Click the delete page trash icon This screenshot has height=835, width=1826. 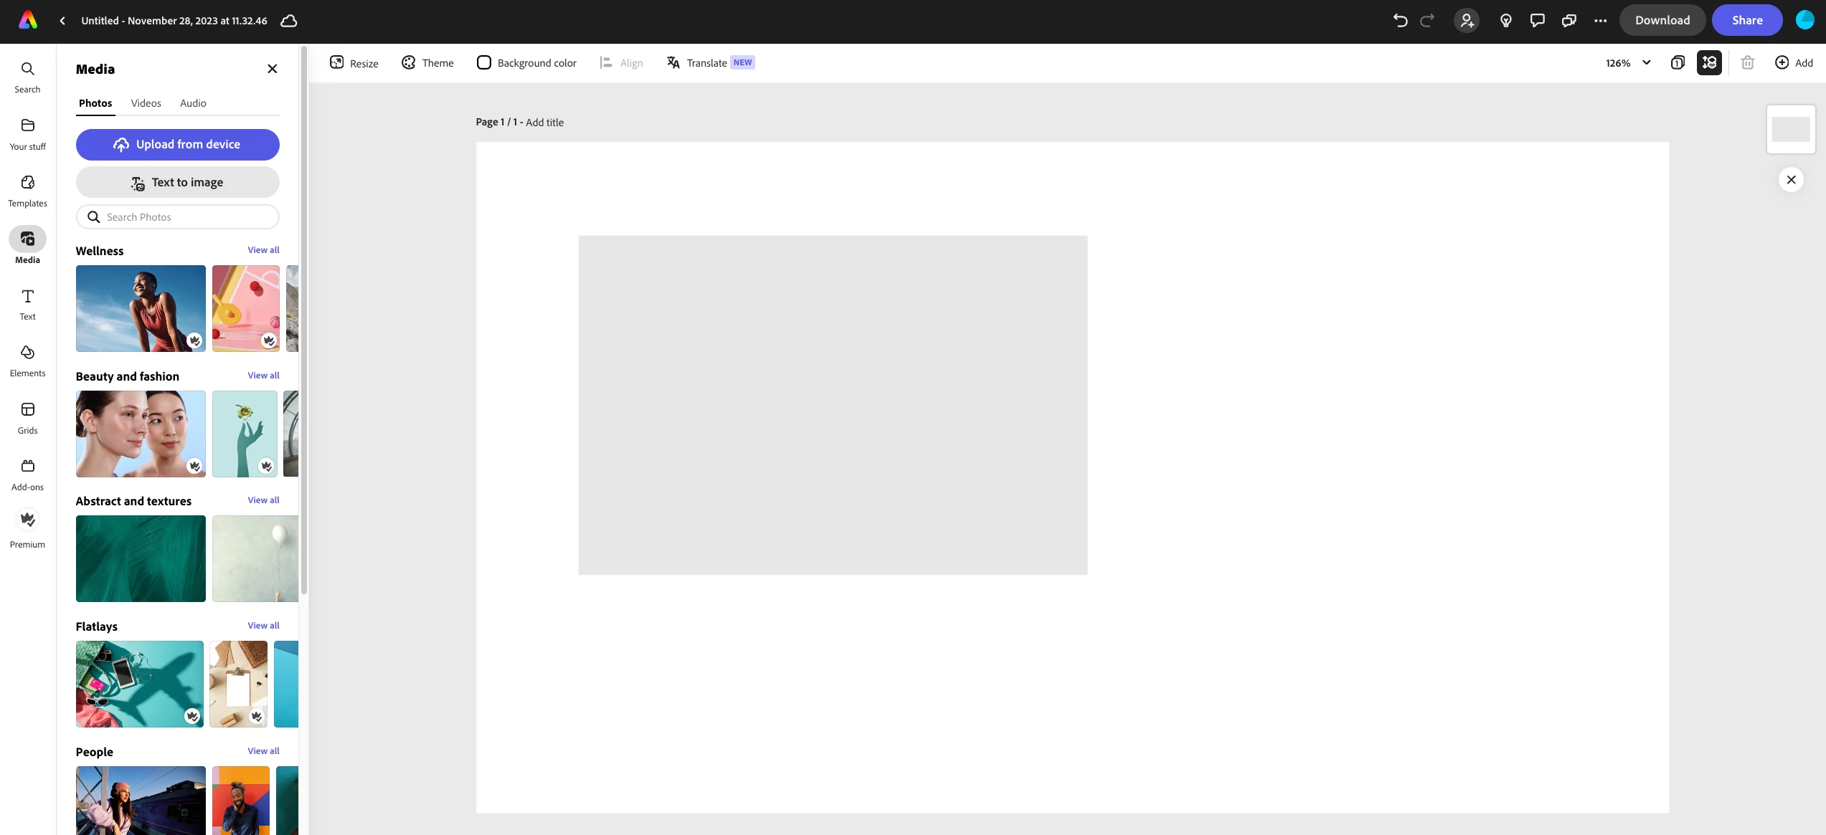coord(1747,63)
